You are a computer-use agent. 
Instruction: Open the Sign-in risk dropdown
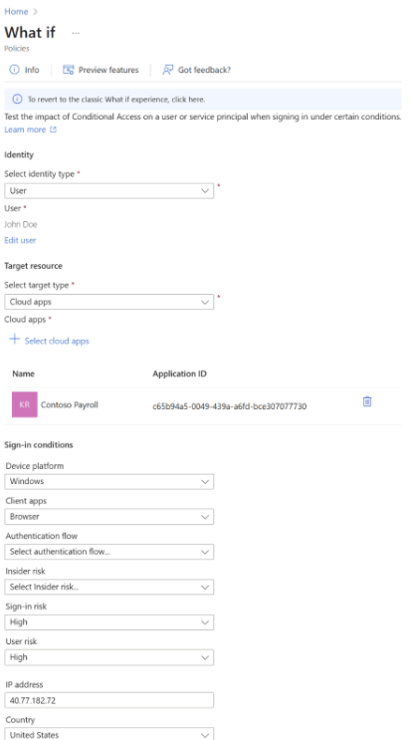click(x=108, y=622)
